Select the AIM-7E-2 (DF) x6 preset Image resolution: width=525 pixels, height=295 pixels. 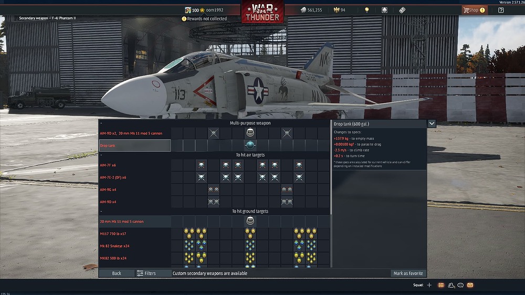tap(135, 177)
